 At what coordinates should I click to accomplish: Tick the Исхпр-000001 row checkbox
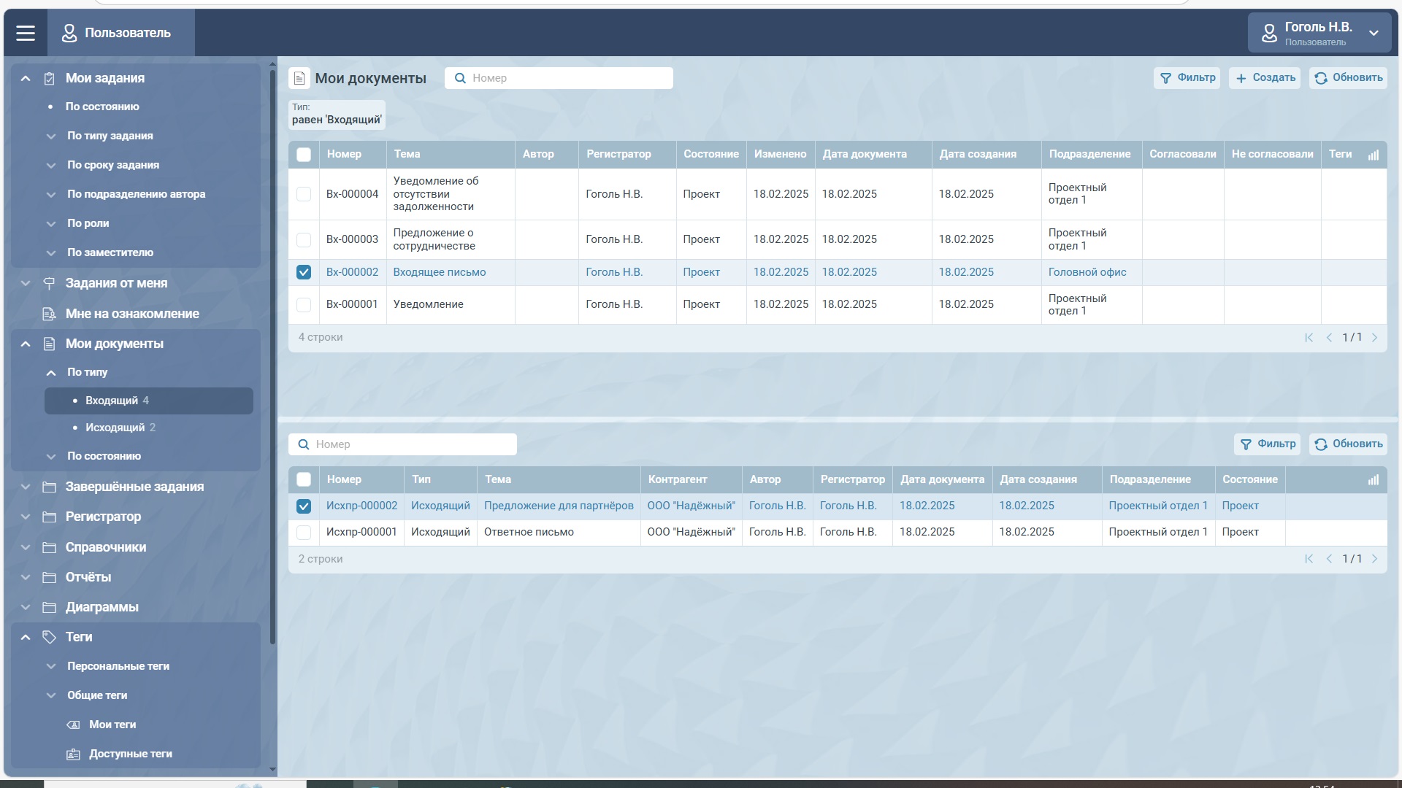[x=304, y=533]
